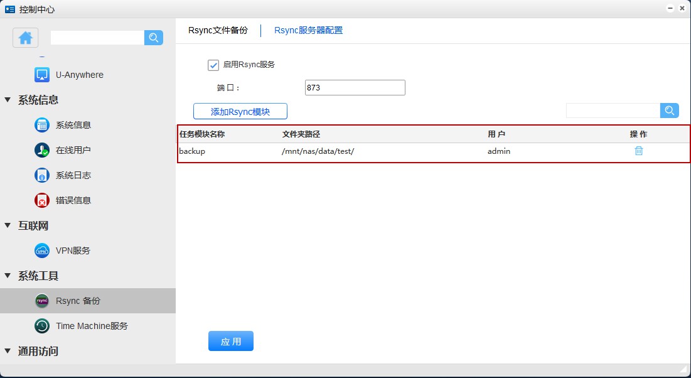Delete the backup module with trash icon
The width and height of the screenshot is (691, 378).
(639, 151)
